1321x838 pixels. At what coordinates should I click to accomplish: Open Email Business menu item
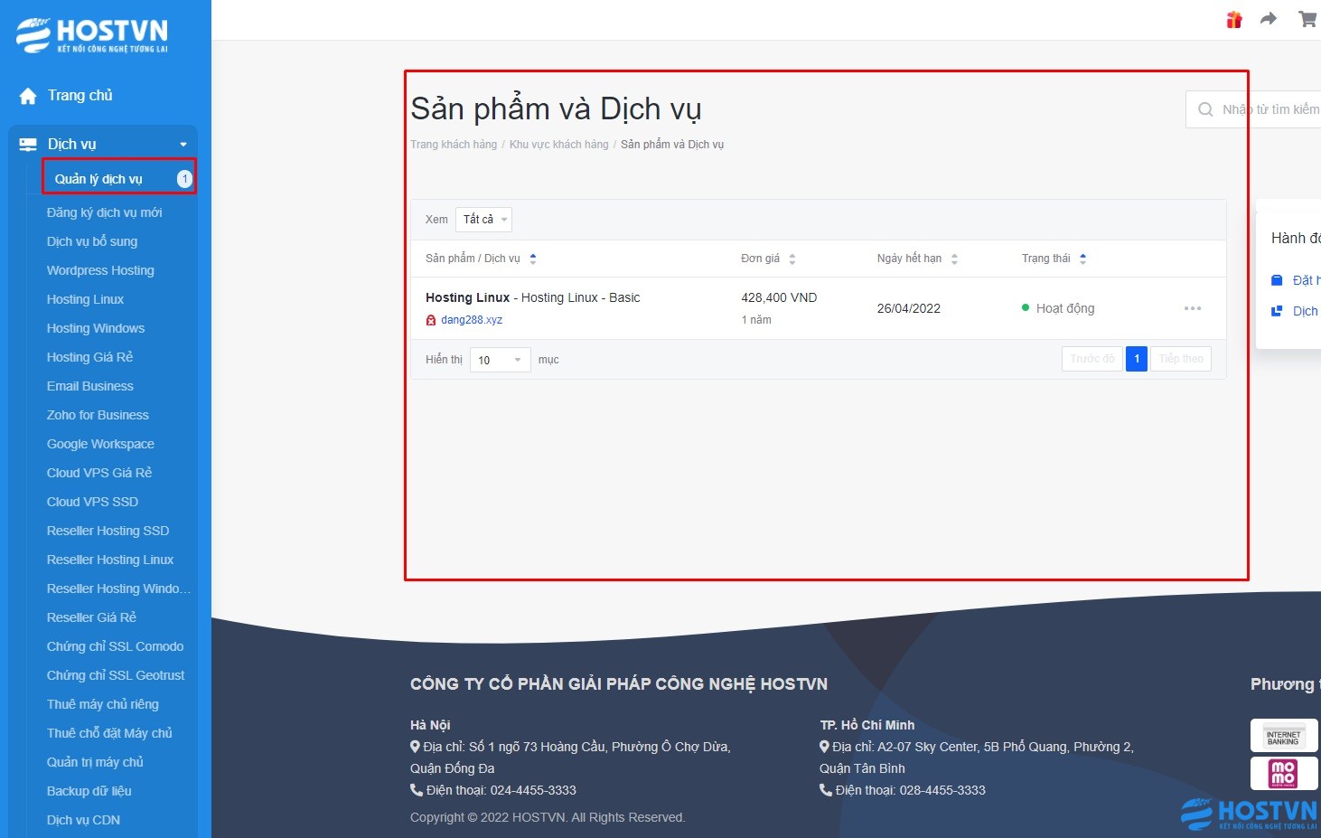click(x=90, y=386)
